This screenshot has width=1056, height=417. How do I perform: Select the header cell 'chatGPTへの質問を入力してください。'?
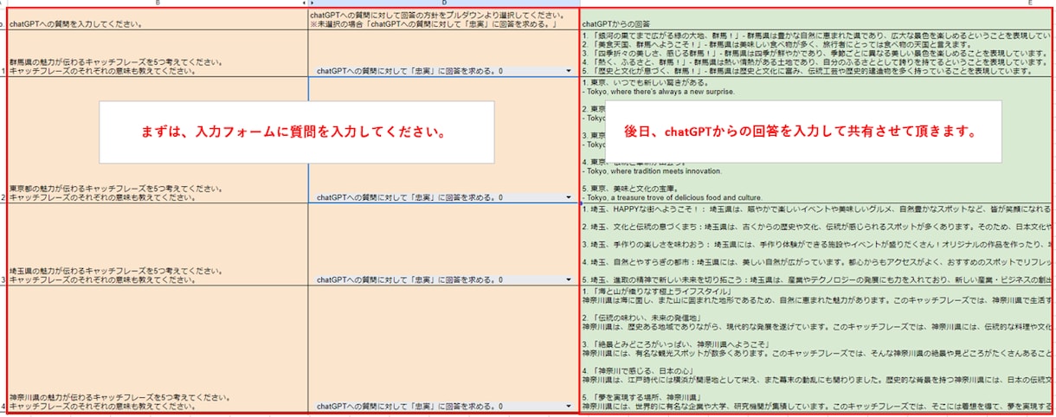157,19
